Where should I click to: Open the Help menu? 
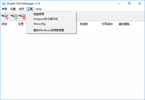click(x=39, y=9)
